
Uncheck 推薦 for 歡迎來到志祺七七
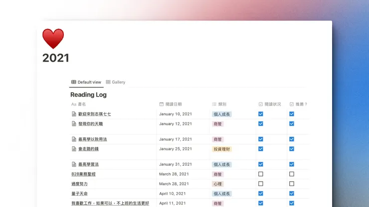292,114
